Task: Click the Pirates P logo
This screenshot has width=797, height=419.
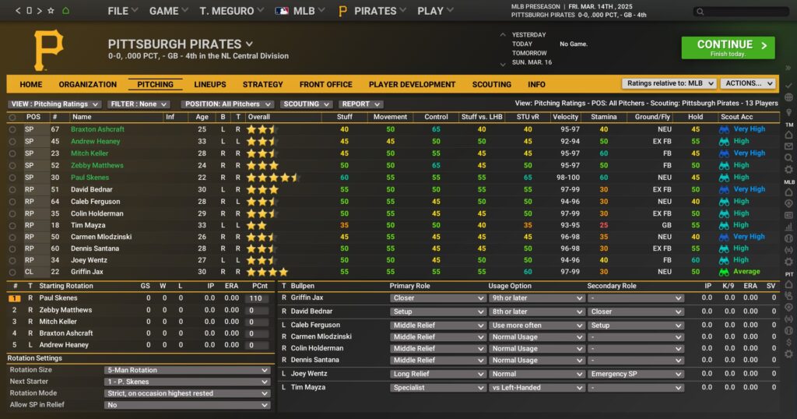Action: pos(47,49)
